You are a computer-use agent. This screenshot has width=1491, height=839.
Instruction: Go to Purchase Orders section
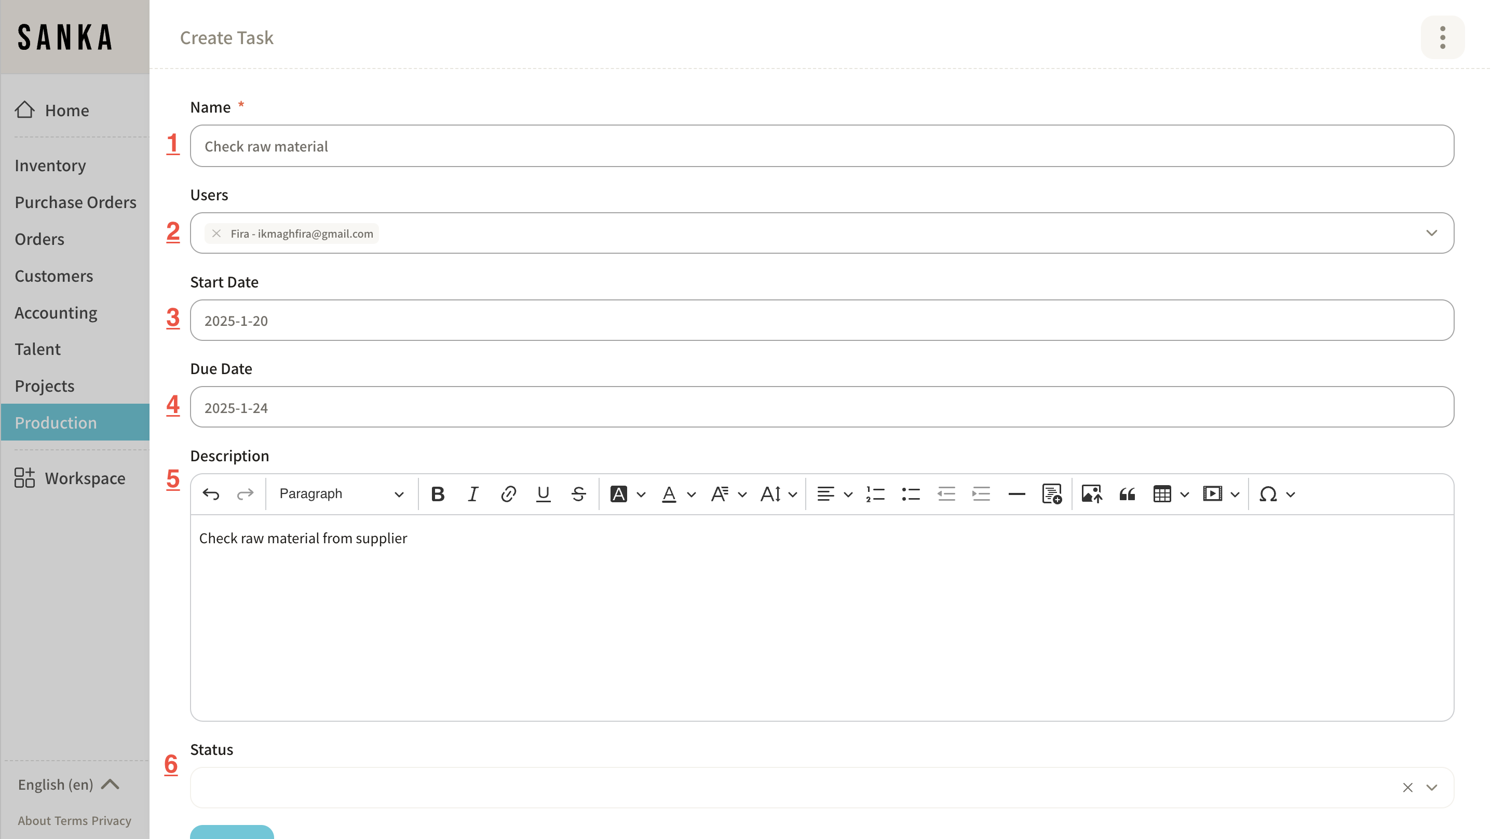(x=75, y=202)
